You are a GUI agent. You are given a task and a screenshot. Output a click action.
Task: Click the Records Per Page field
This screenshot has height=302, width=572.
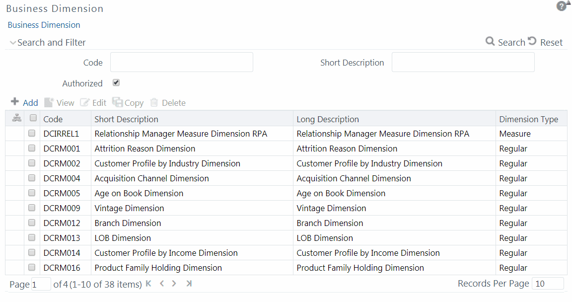tap(547, 284)
